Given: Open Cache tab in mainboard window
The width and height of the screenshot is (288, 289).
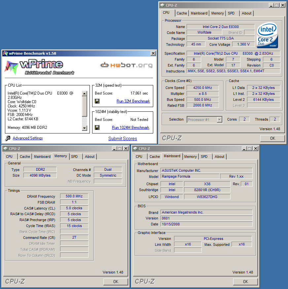Looking at the screenshot, I should click(x=155, y=157).
